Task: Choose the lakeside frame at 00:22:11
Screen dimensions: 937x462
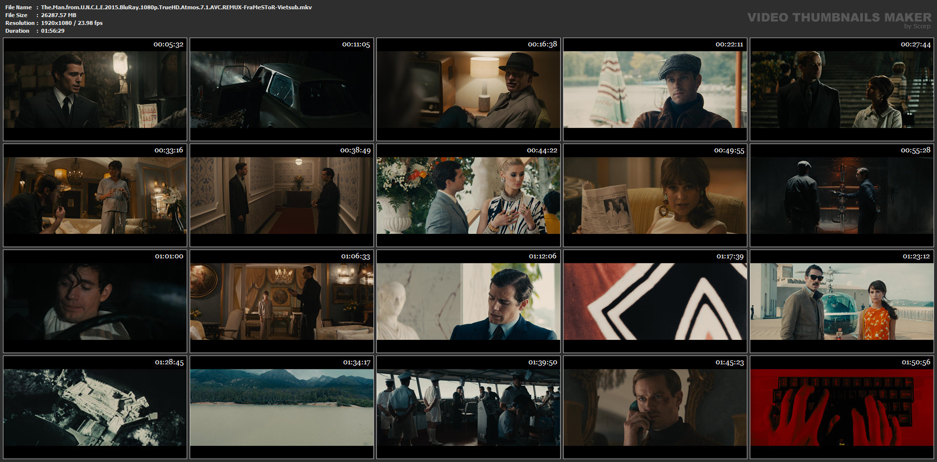Action: pyautogui.click(x=655, y=89)
